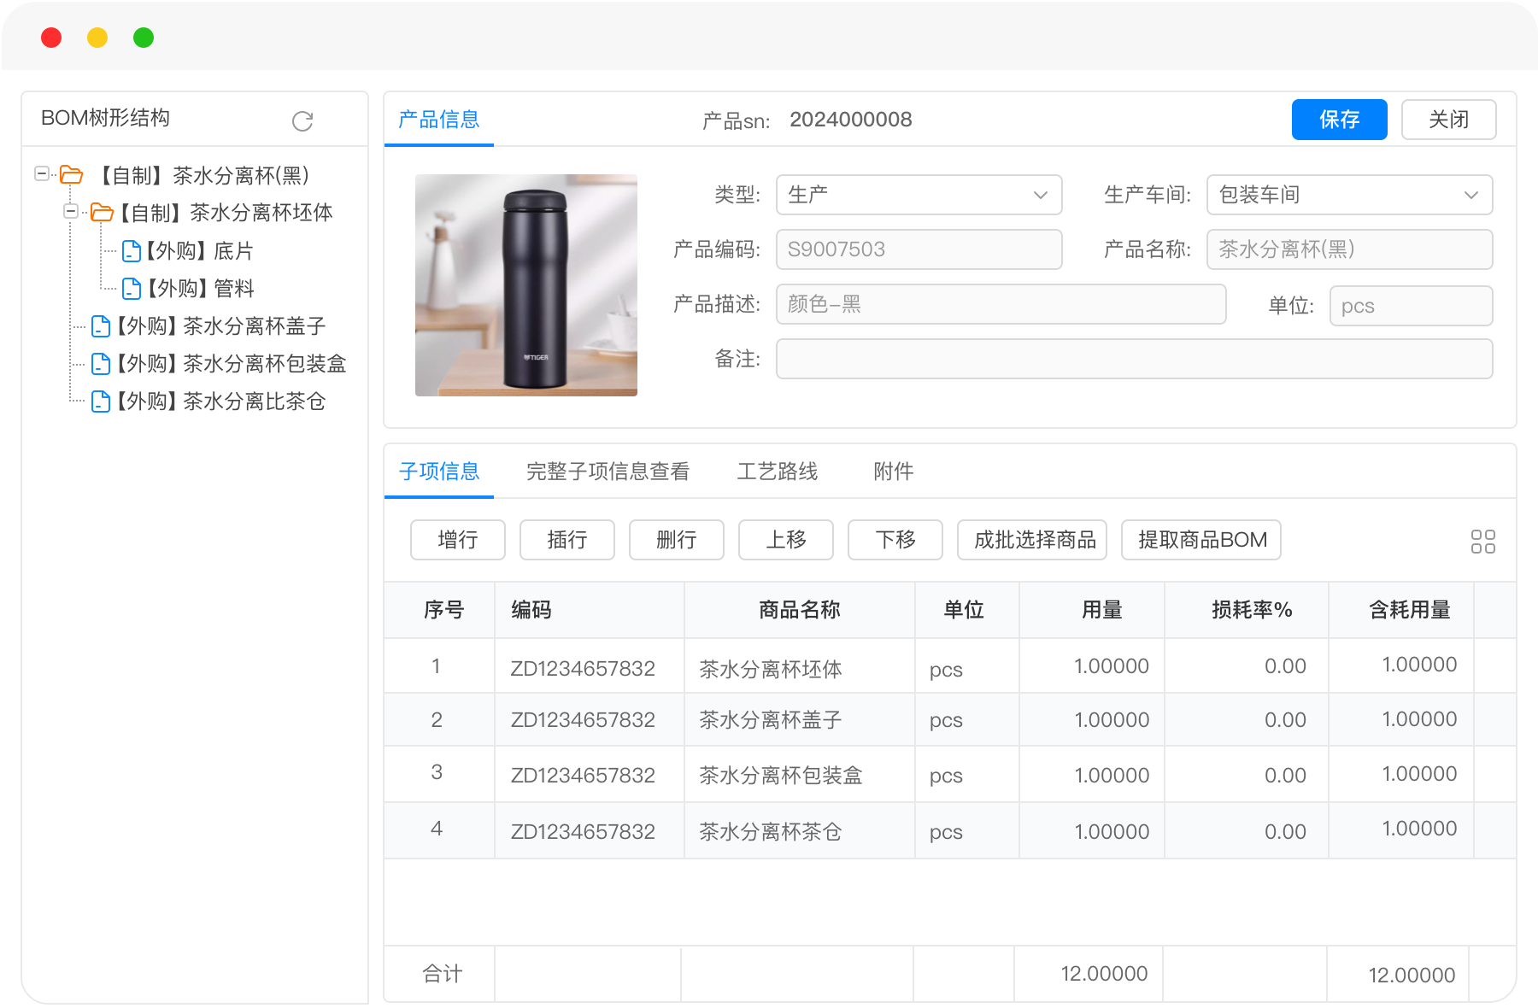
Task: Click the file icon beside 茶水分离杯盖子
Action: click(101, 326)
